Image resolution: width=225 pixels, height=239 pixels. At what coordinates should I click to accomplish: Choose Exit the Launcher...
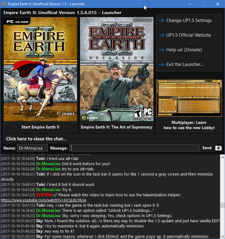pyautogui.click(x=189, y=64)
